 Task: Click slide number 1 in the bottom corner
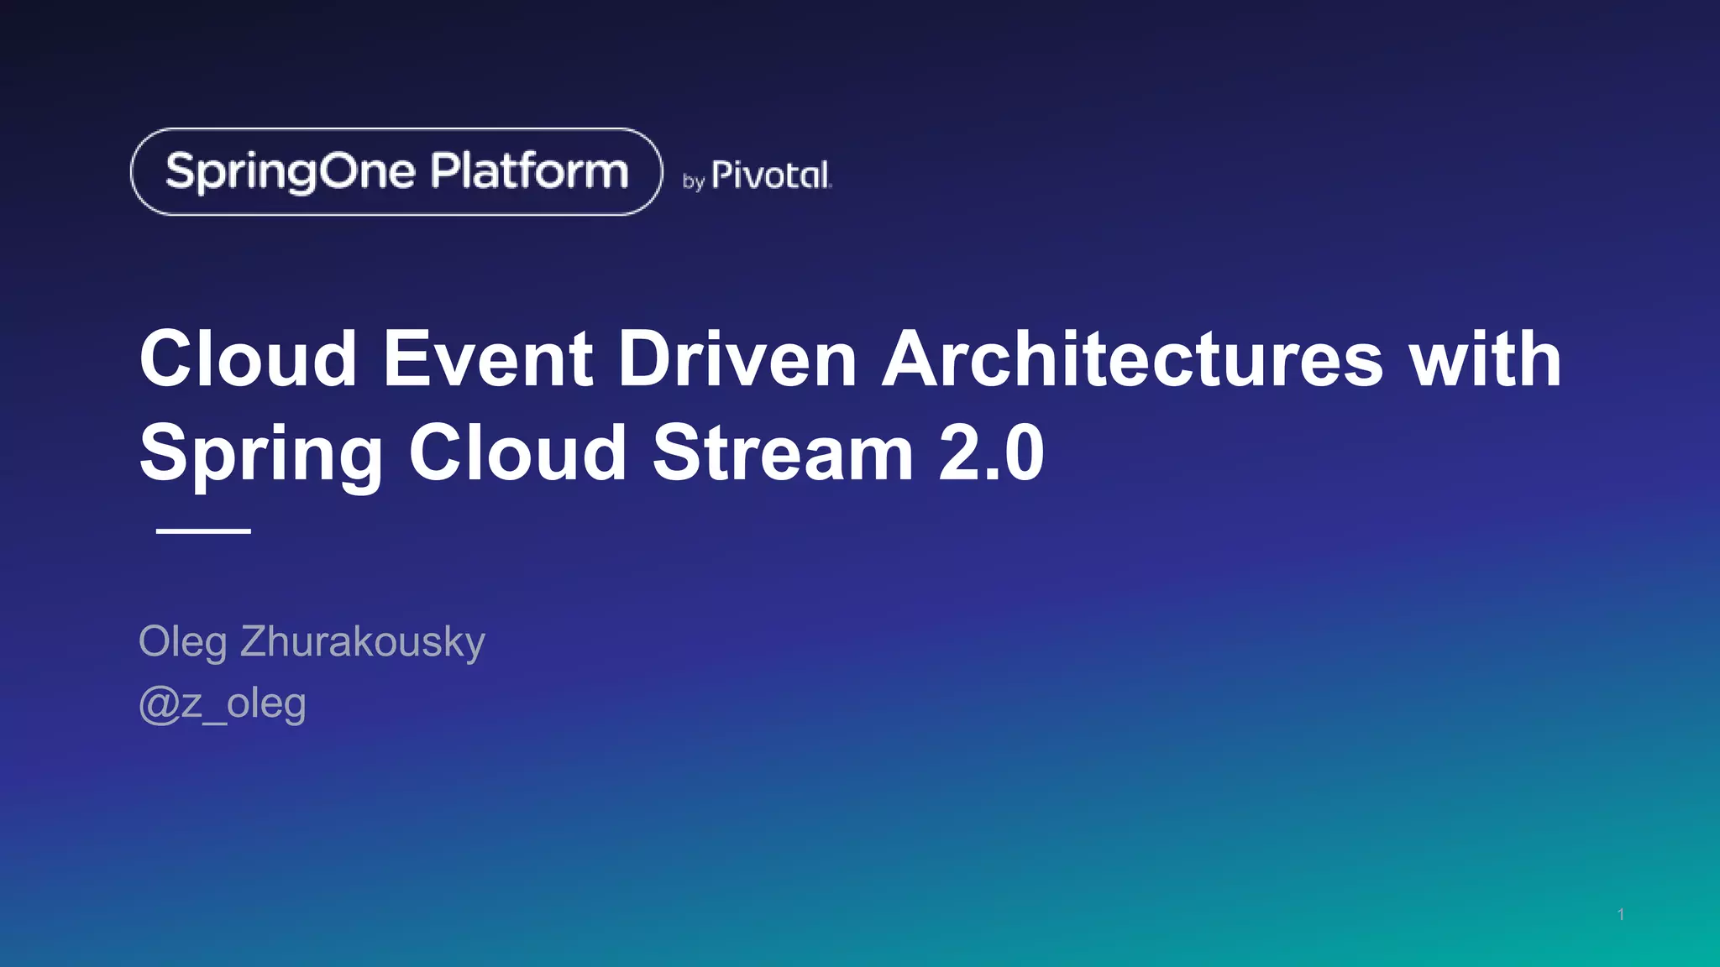pos(1620,914)
